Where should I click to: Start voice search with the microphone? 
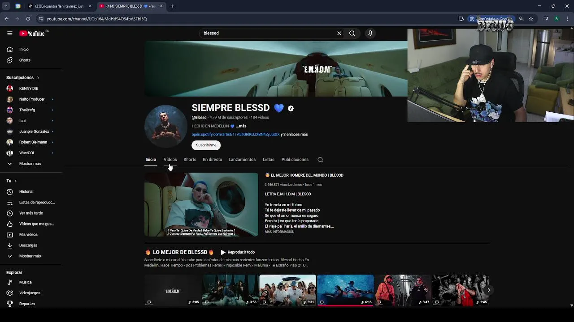coord(370,33)
